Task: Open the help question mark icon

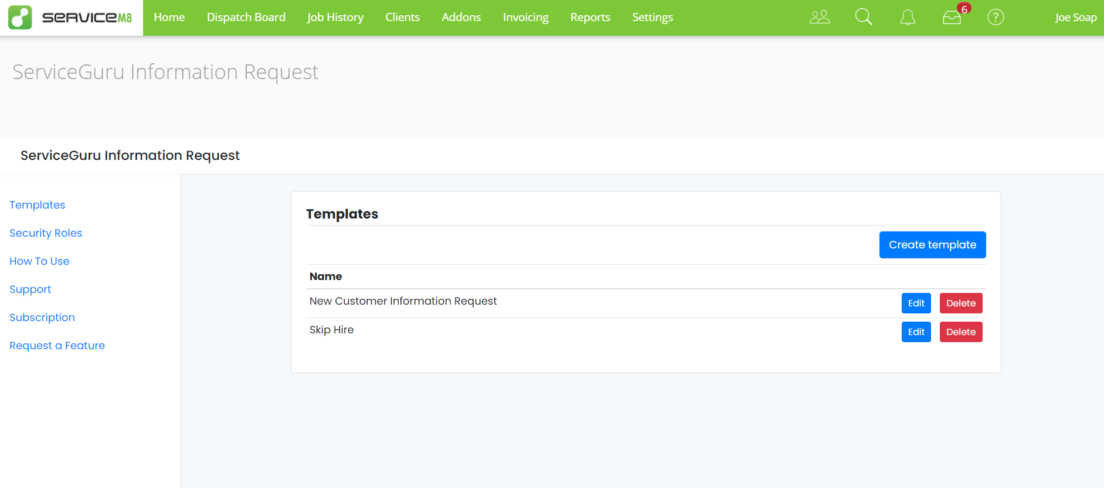Action: 996,17
